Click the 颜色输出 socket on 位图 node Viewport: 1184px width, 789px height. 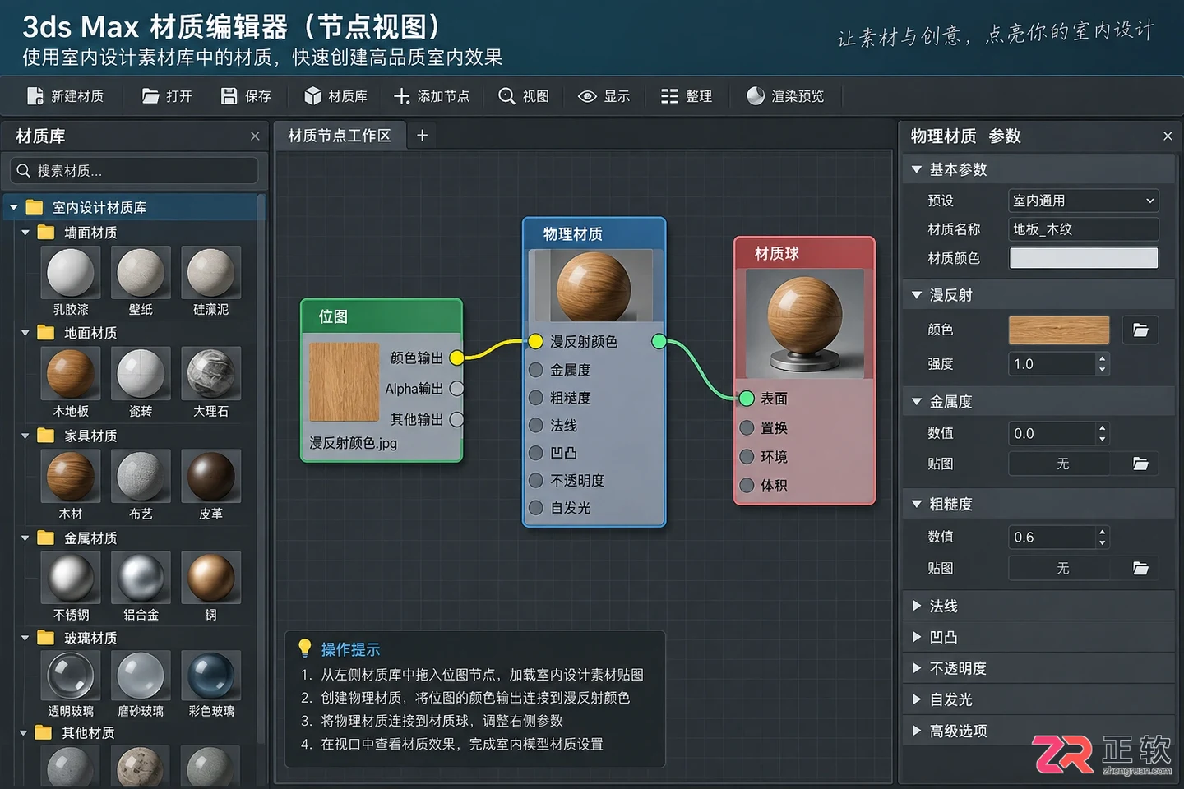click(457, 358)
